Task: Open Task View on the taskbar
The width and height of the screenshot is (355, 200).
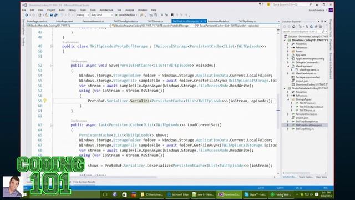Action: [x=105, y=194]
